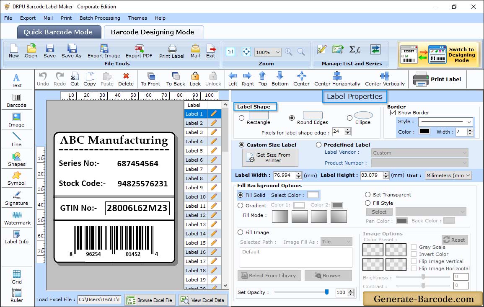Click Center Vertically alignment

click(385, 79)
